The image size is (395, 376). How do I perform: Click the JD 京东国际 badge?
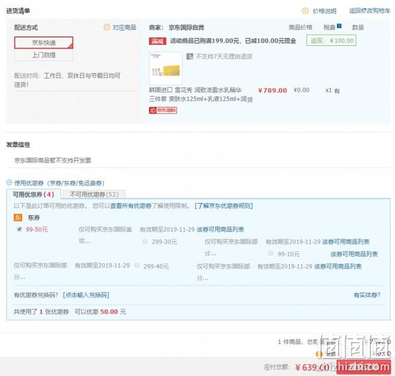click(x=163, y=110)
